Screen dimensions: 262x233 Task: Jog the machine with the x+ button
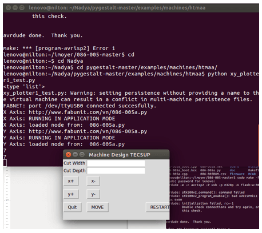pos(71,181)
